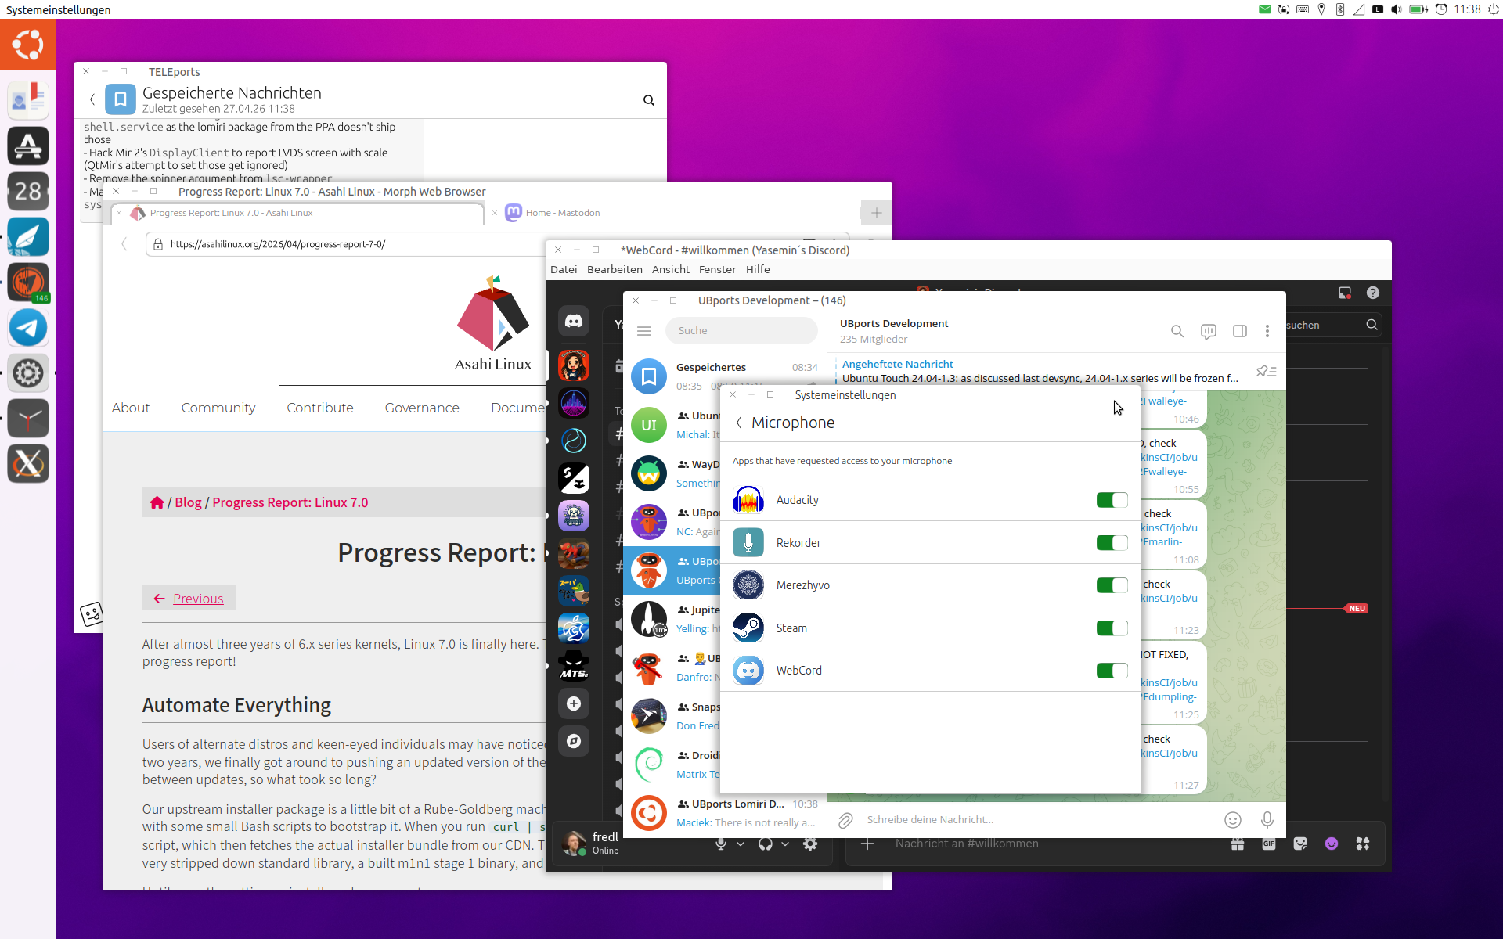Open Discord help question mark
The image size is (1503, 939).
(x=1373, y=293)
